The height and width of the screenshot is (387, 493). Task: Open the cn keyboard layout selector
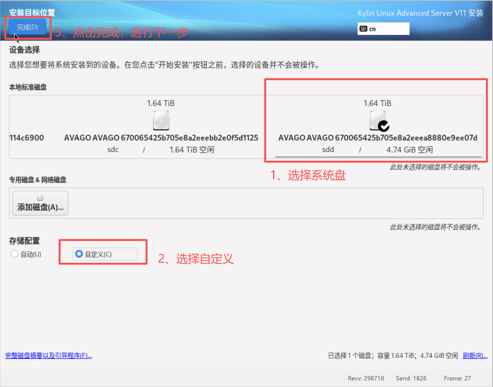pos(383,29)
